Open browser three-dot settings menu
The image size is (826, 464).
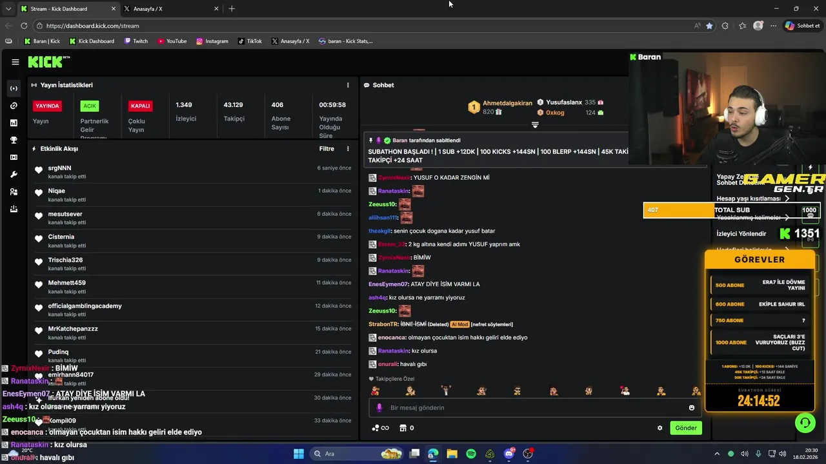(773, 26)
